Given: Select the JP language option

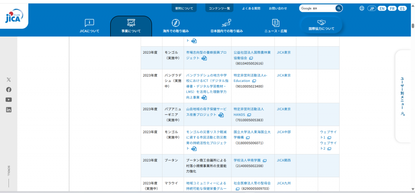Looking at the screenshot, I should point(372,9).
